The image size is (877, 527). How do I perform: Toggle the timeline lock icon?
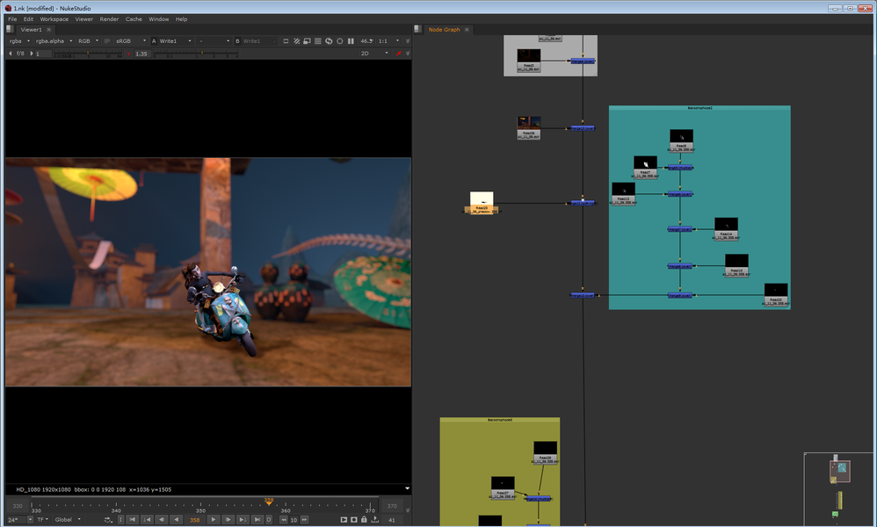click(x=364, y=520)
